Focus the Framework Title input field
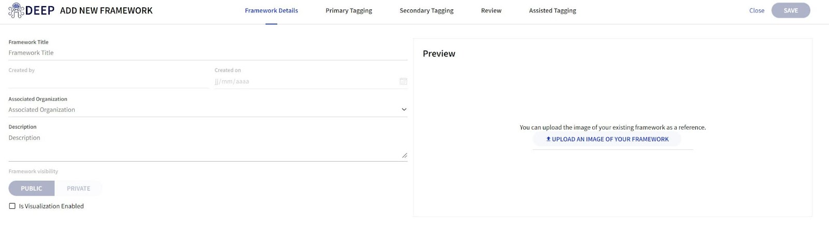 208,53
